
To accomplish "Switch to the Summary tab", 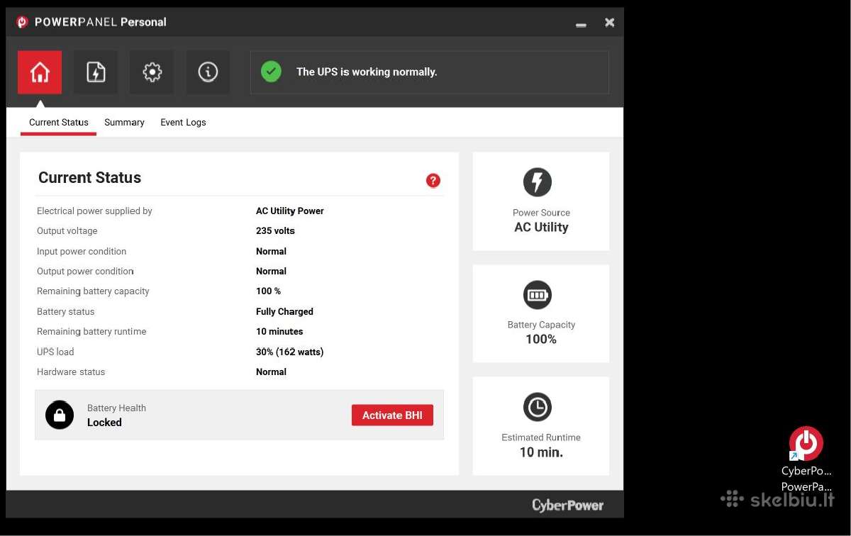I will click(x=124, y=123).
